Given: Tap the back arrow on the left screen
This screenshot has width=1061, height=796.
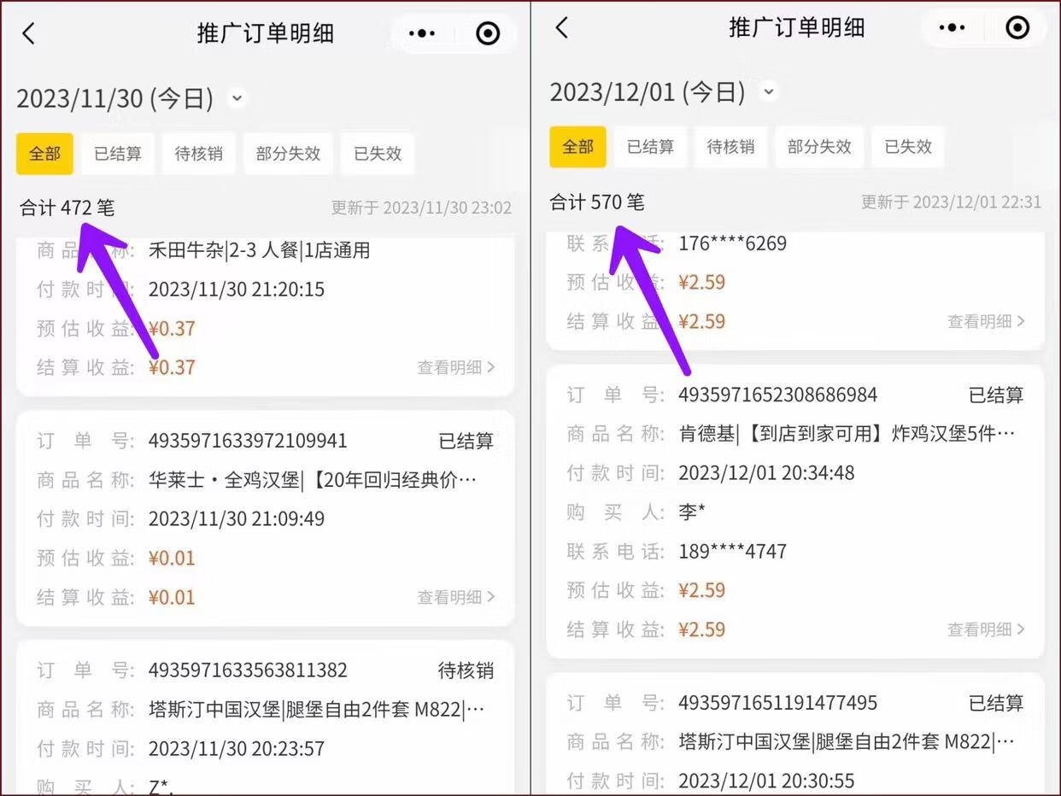Looking at the screenshot, I should [29, 32].
